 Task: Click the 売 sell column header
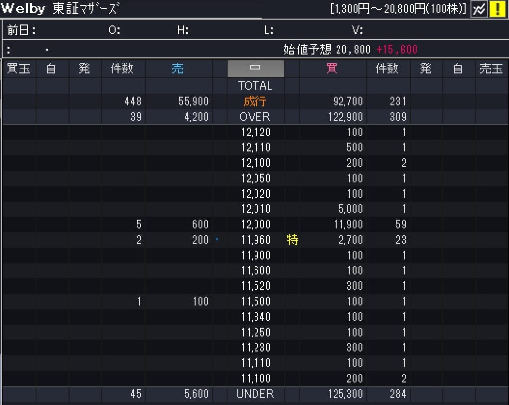point(178,69)
